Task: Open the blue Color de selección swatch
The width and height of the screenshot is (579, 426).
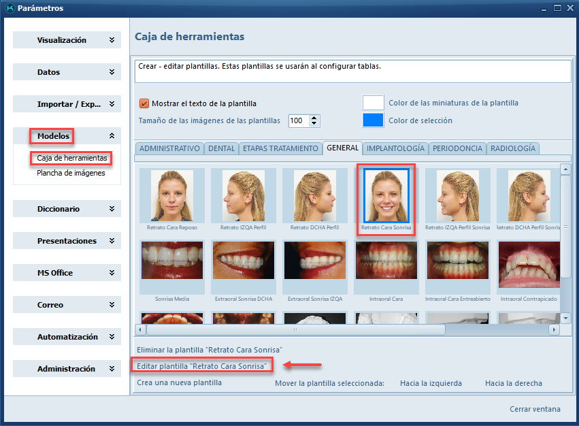Action: [373, 120]
